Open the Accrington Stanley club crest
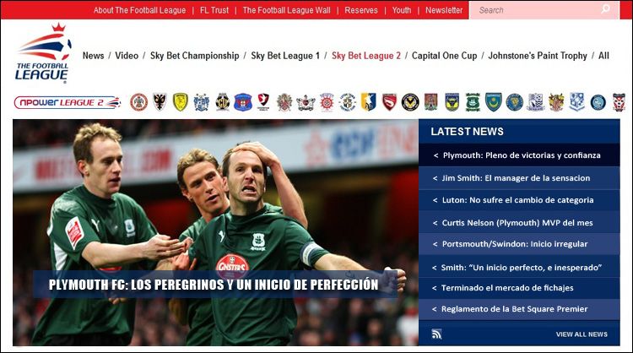The image size is (633, 353). pos(139,102)
